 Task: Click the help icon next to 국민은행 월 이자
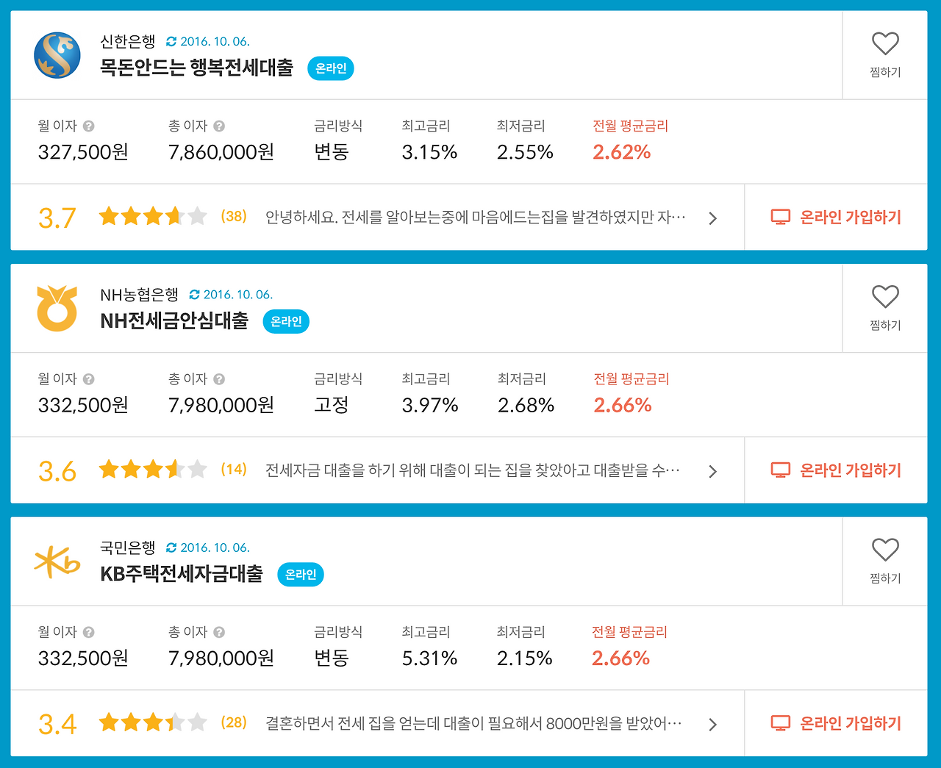coord(89,632)
